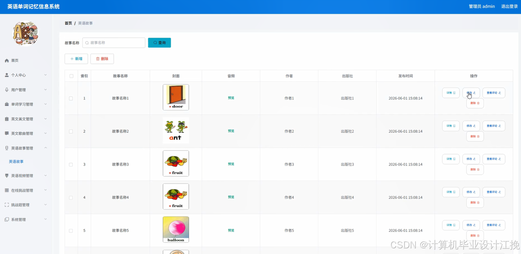The image size is (521, 254).
Task: Click 查看评论 for 故事名称3 row
Action: (x=494, y=159)
